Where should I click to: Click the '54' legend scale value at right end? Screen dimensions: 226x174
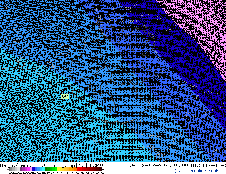(103, 173)
